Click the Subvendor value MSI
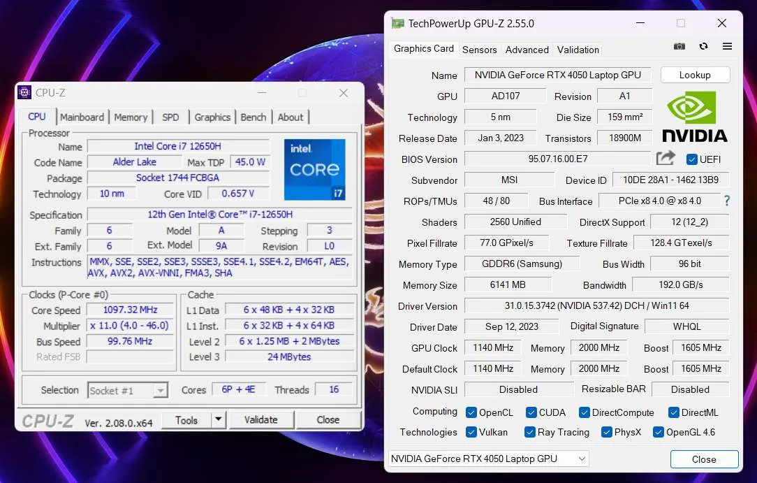This screenshot has height=483, width=757. 509,180
